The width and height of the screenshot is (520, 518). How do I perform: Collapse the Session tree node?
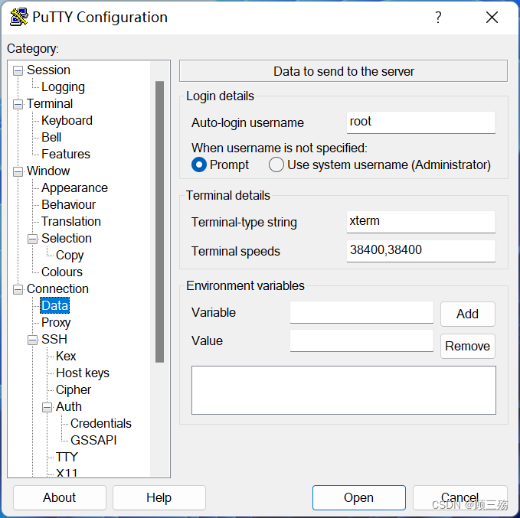click(18, 70)
